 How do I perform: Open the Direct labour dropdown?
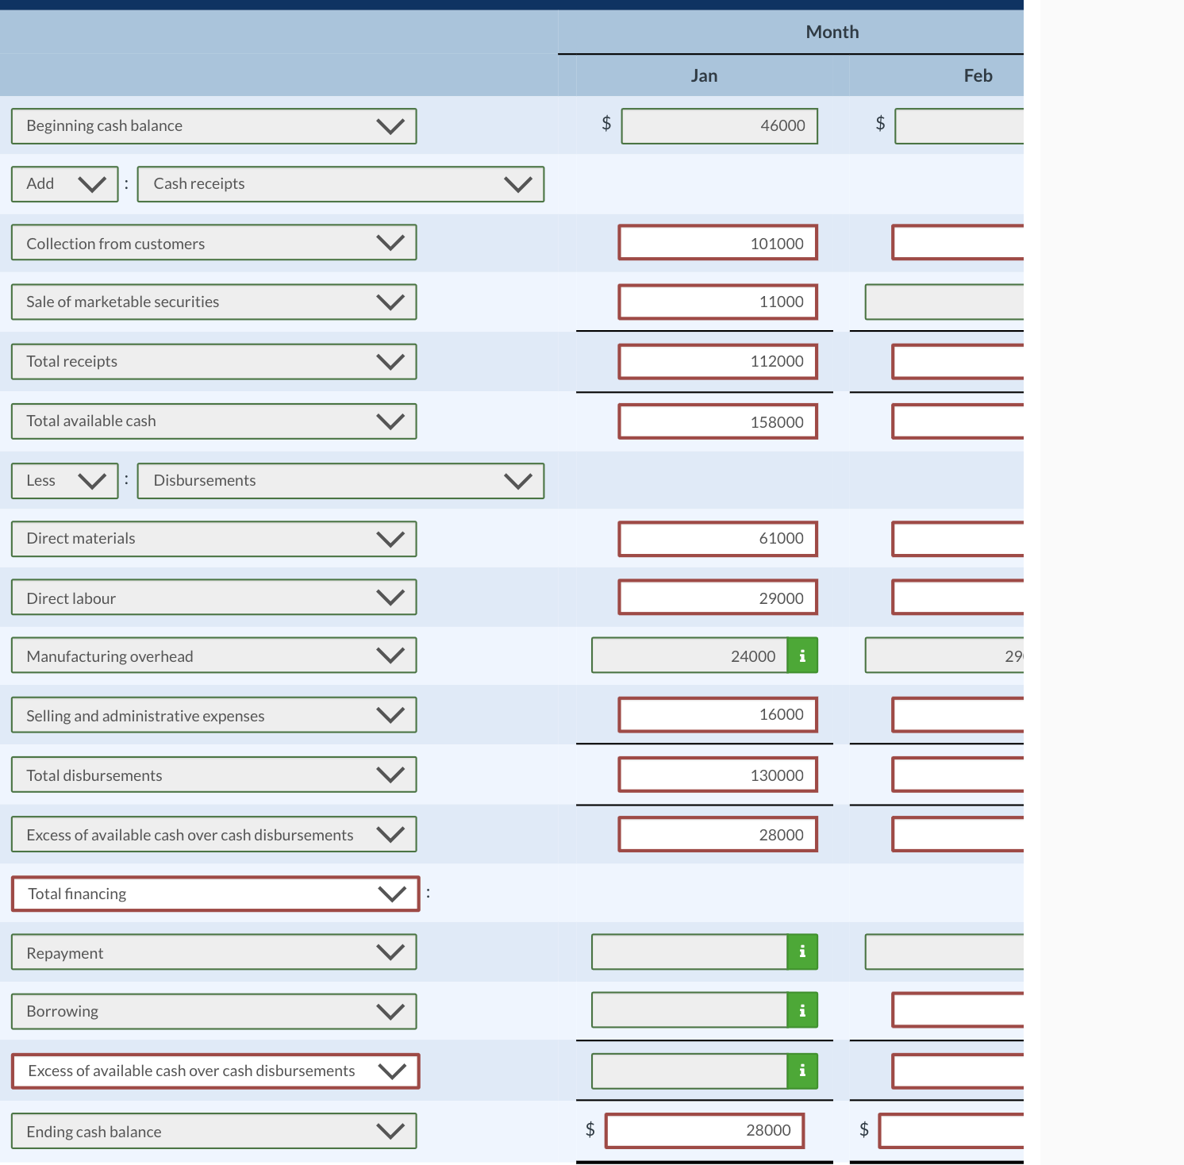[214, 598]
